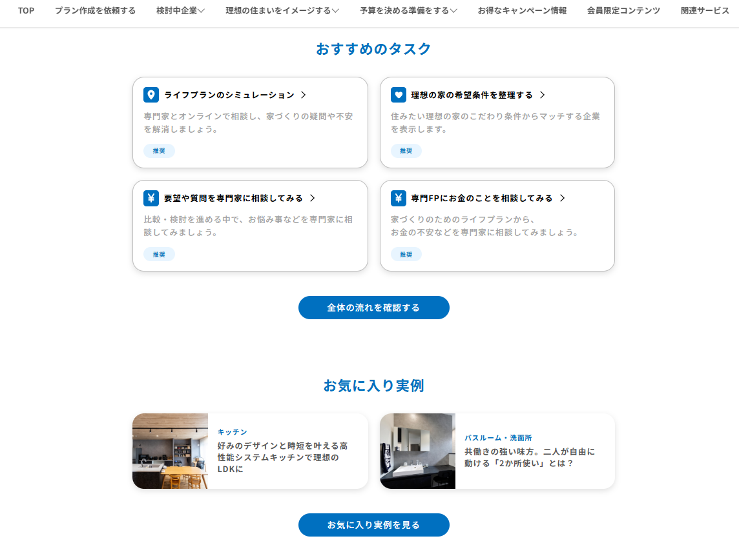
Task: Click the arrow after 専門FPにお金のことを相談してみる
Action: point(562,198)
